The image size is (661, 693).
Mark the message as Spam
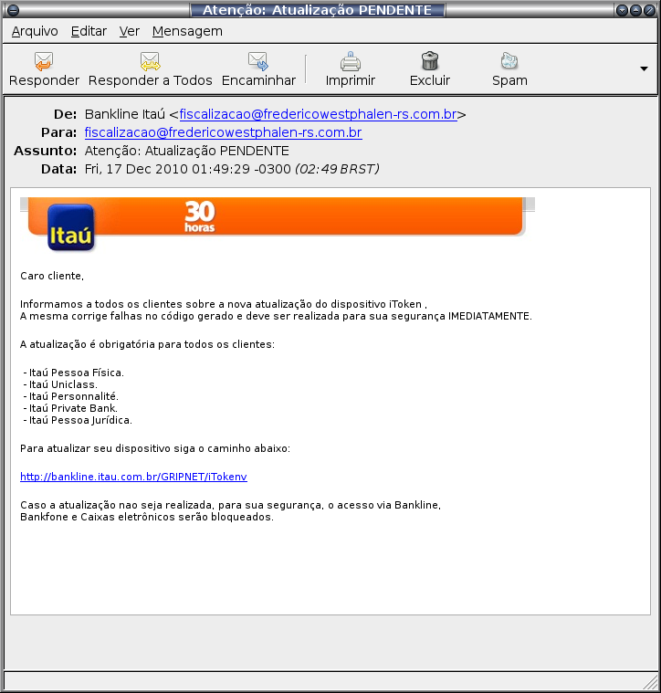click(509, 61)
